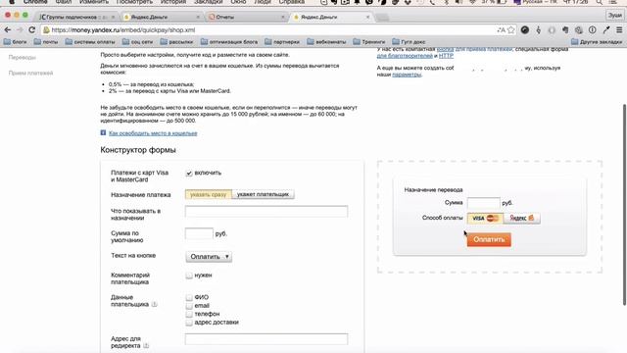The height and width of the screenshot is (353, 627).
Task: Click help icon beside Данные плательщика
Action: [x=155, y=305]
